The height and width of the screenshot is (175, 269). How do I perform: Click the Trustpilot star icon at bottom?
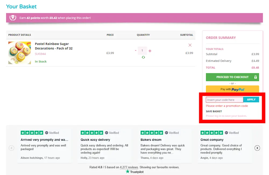coord(127,172)
